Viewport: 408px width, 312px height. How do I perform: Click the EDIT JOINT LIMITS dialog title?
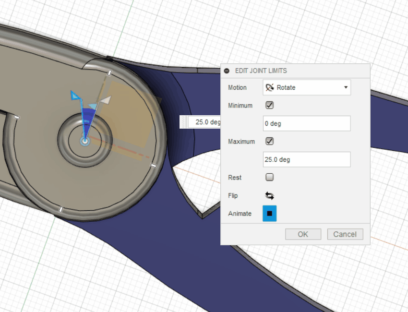point(261,71)
